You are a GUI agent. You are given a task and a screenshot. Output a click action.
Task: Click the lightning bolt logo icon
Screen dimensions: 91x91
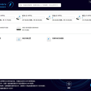tap(10, 5)
